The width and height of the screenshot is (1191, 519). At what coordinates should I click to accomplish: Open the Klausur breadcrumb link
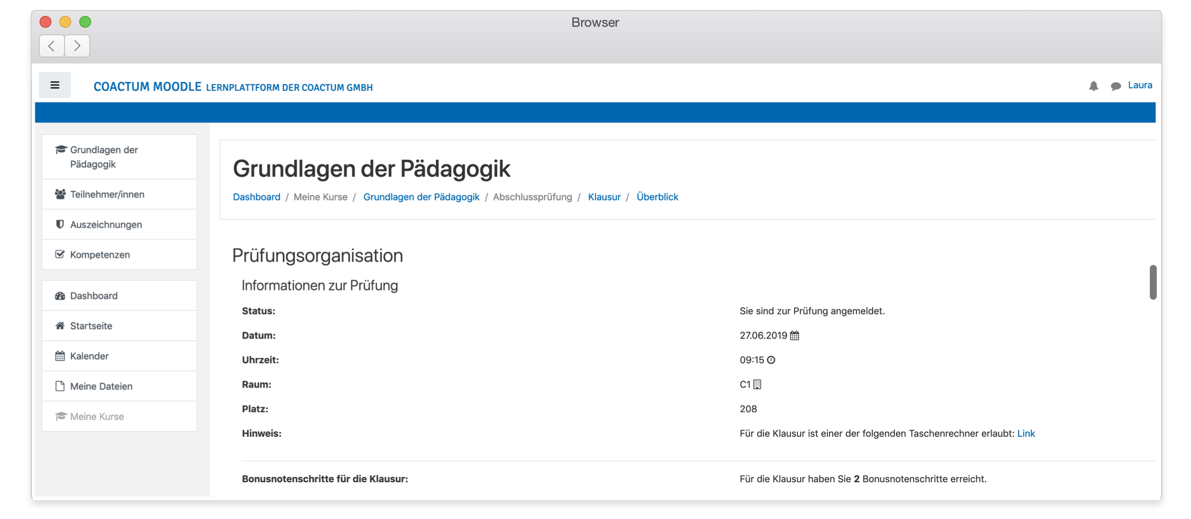(604, 197)
